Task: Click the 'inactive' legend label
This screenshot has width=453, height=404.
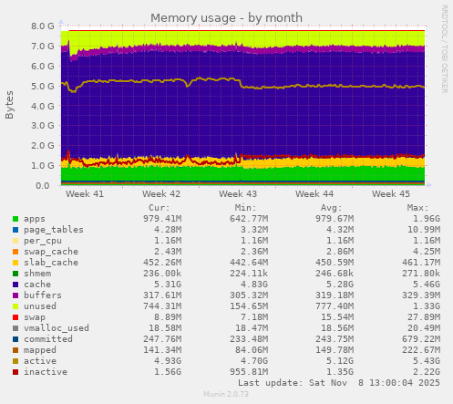Action: coord(46,372)
